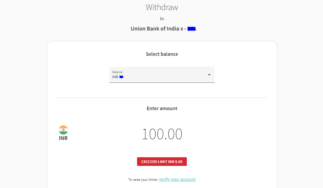Click the small Balance field label
This screenshot has width=323, height=188.
pos(117,72)
